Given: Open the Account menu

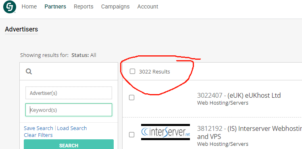Looking at the screenshot, I should [x=148, y=6].
